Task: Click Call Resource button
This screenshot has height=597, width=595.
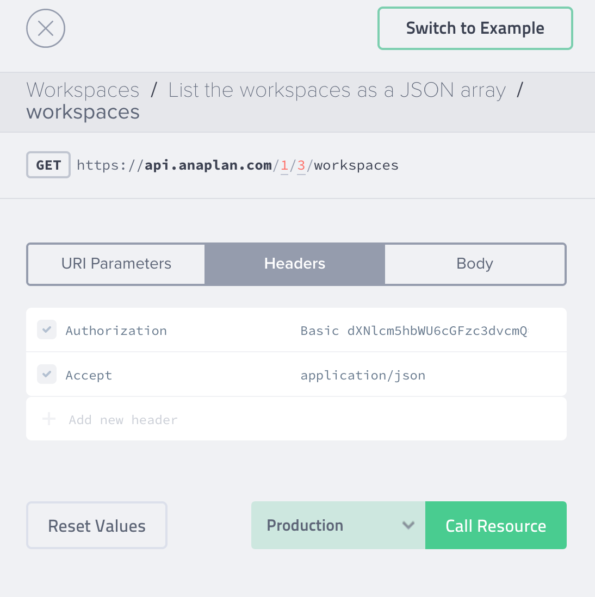Action: [496, 525]
